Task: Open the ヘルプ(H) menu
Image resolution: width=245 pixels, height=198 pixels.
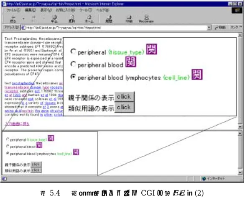Action: [103, 10]
